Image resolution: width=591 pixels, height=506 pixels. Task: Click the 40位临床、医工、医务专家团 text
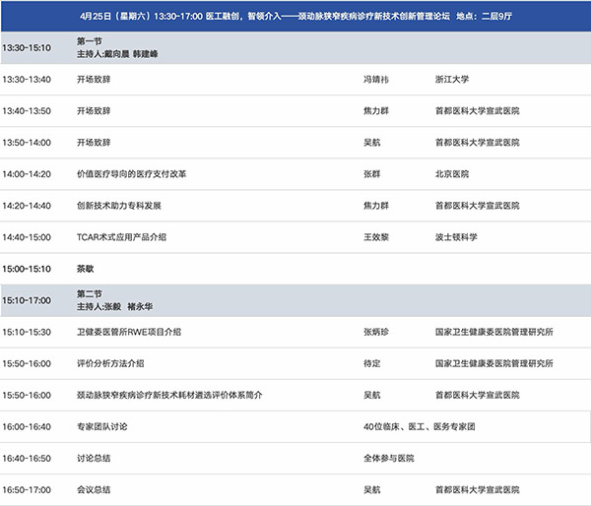(x=421, y=426)
